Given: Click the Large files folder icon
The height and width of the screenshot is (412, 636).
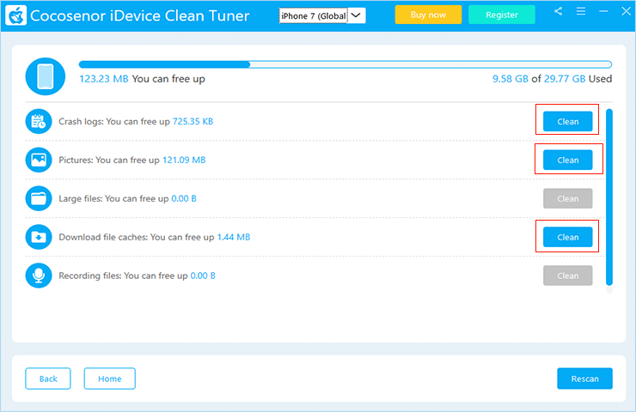Looking at the screenshot, I should coord(39,198).
